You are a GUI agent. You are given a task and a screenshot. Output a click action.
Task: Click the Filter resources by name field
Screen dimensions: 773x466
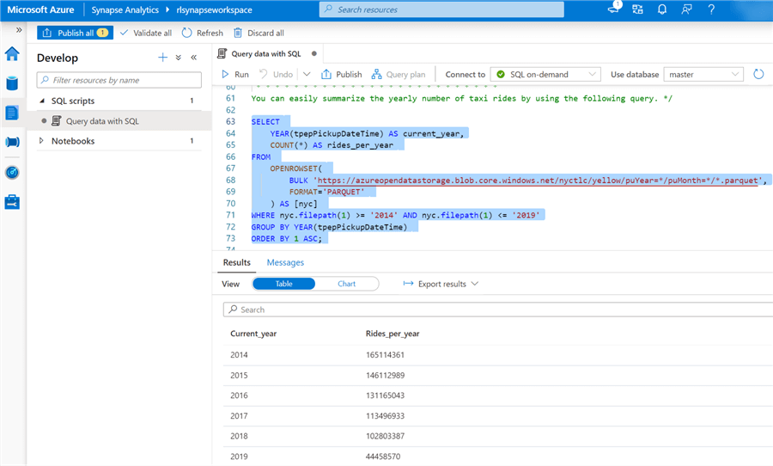pos(119,80)
